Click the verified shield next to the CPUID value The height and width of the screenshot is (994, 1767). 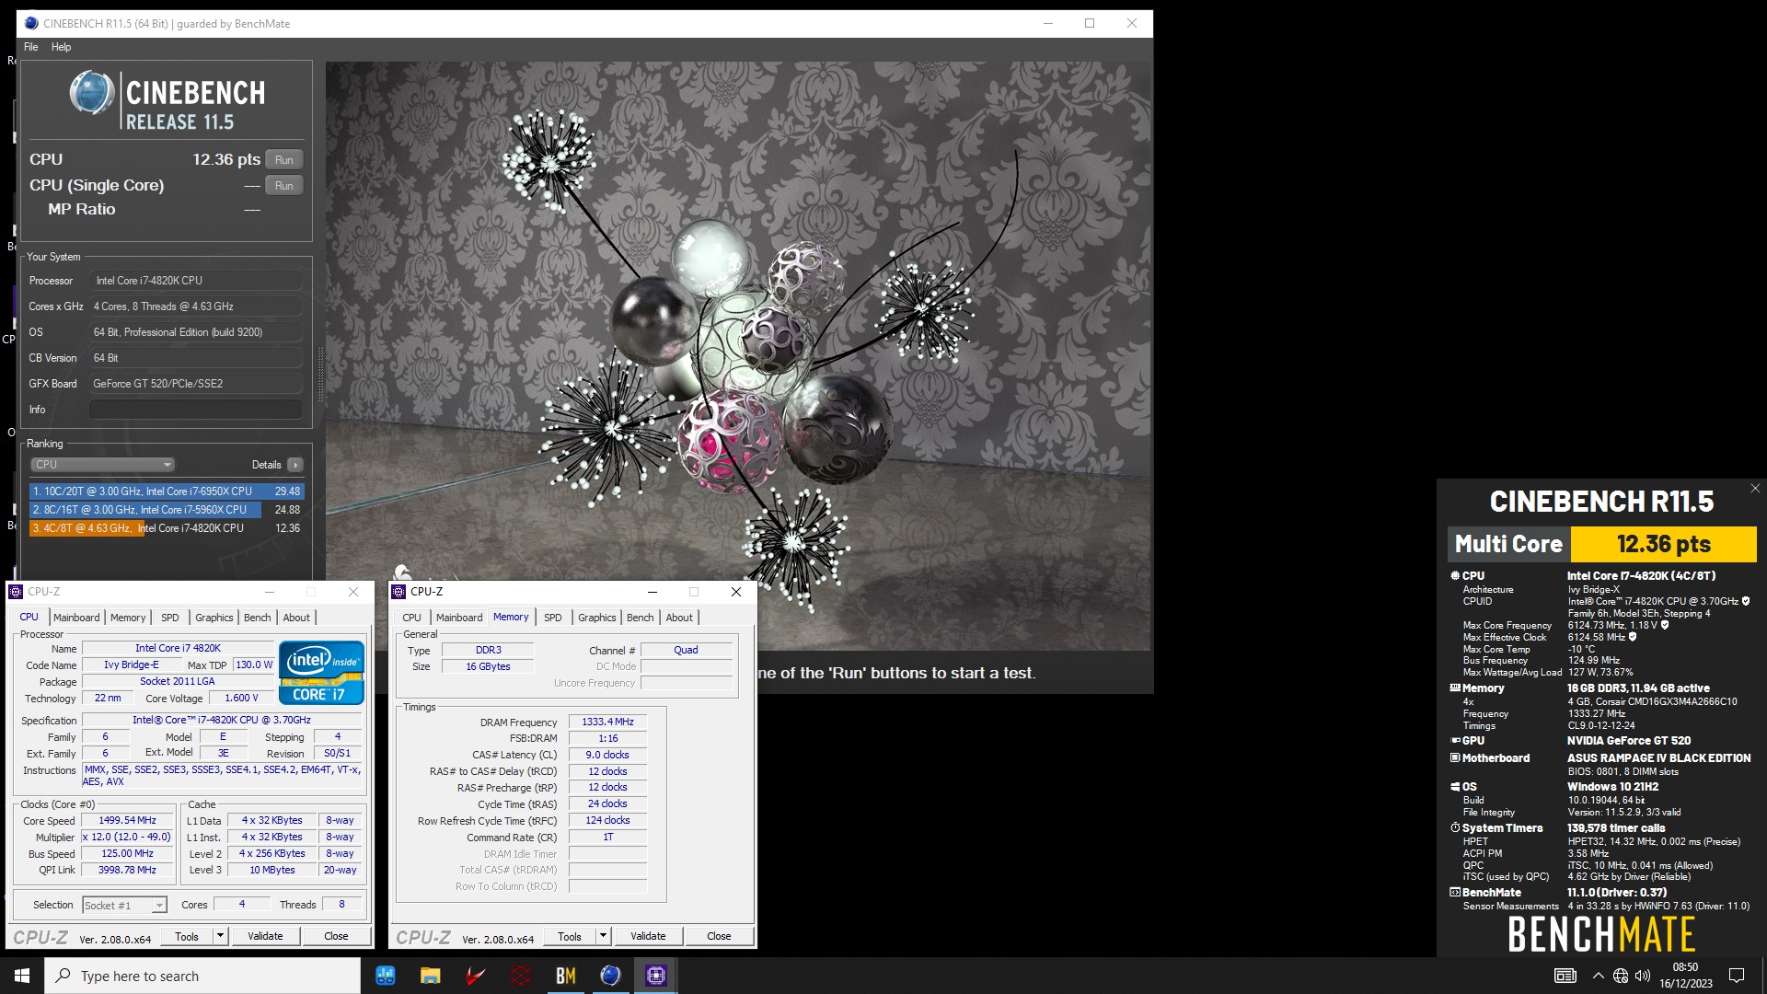[1746, 601]
